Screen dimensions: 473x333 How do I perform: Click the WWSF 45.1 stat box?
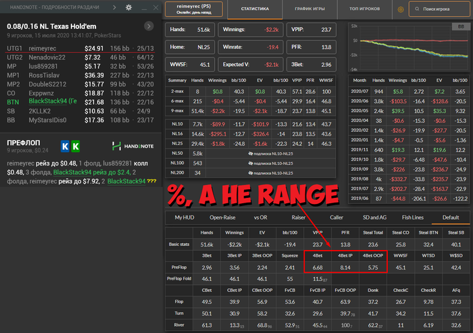[190, 65]
